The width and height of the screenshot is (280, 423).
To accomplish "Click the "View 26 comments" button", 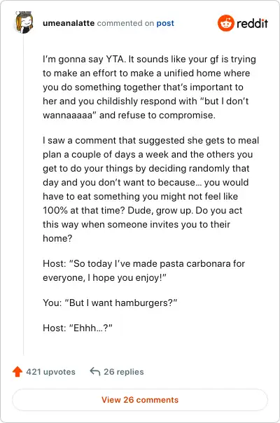I will (x=140, y=400).
